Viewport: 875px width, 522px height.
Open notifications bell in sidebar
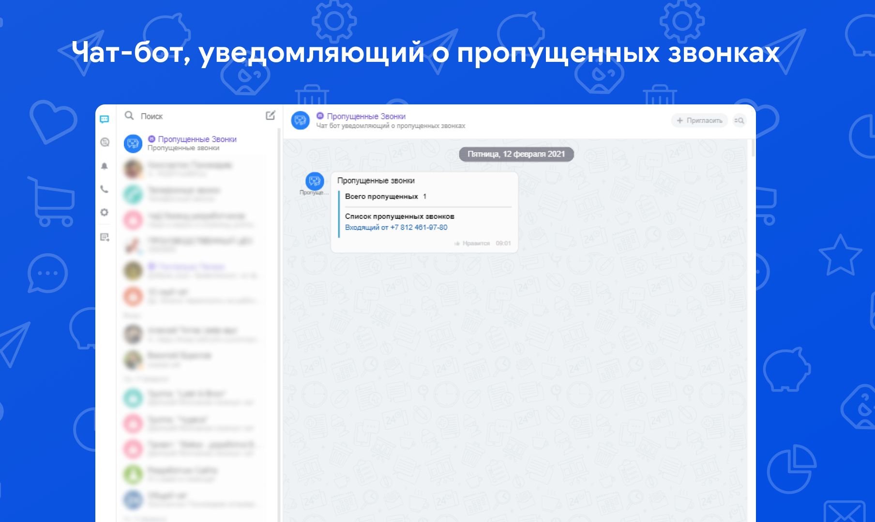(x=105, y=166)
